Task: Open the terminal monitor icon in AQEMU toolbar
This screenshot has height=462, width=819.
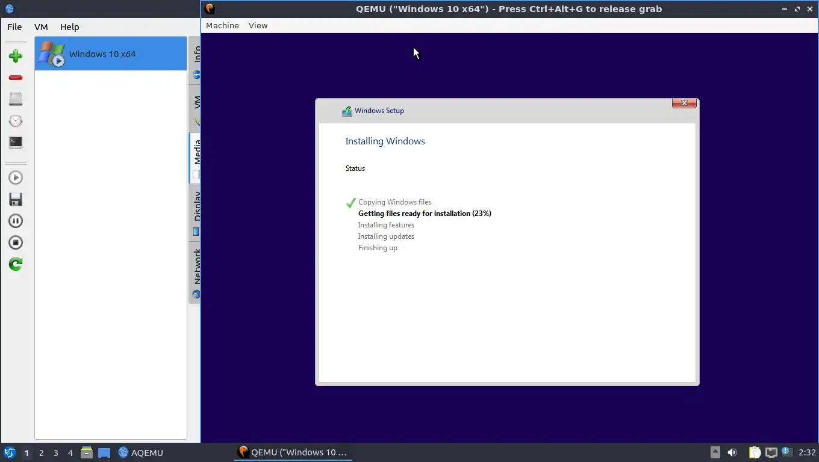Action: 16,143
